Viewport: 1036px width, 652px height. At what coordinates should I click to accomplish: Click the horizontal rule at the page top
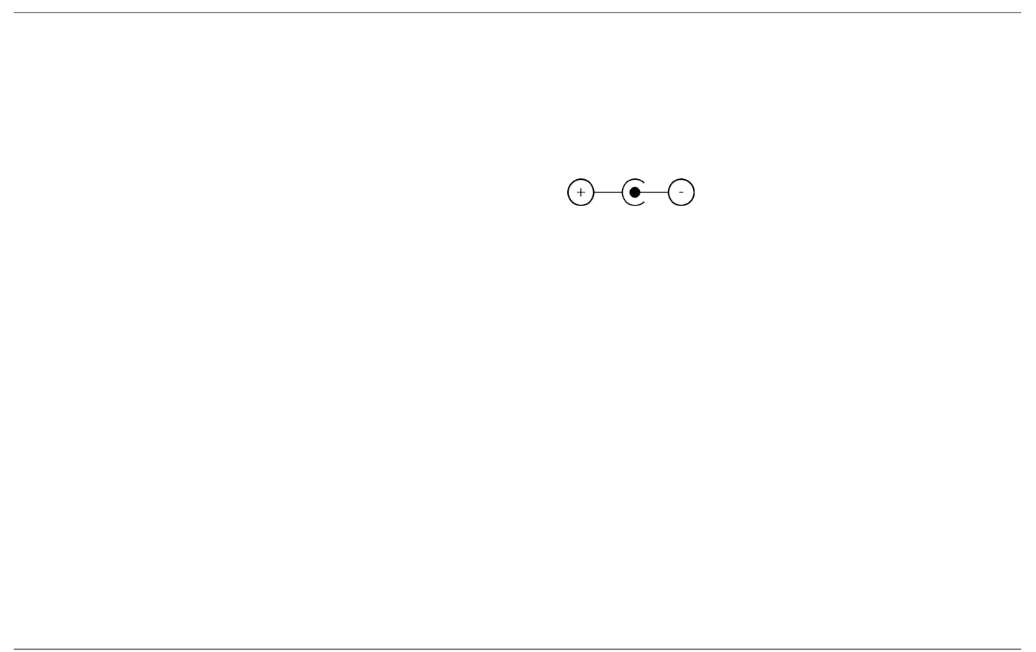(x=518, y=13)
